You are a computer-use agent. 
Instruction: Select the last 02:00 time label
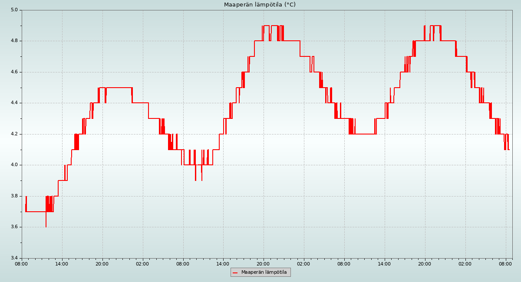tap(465, 263)
